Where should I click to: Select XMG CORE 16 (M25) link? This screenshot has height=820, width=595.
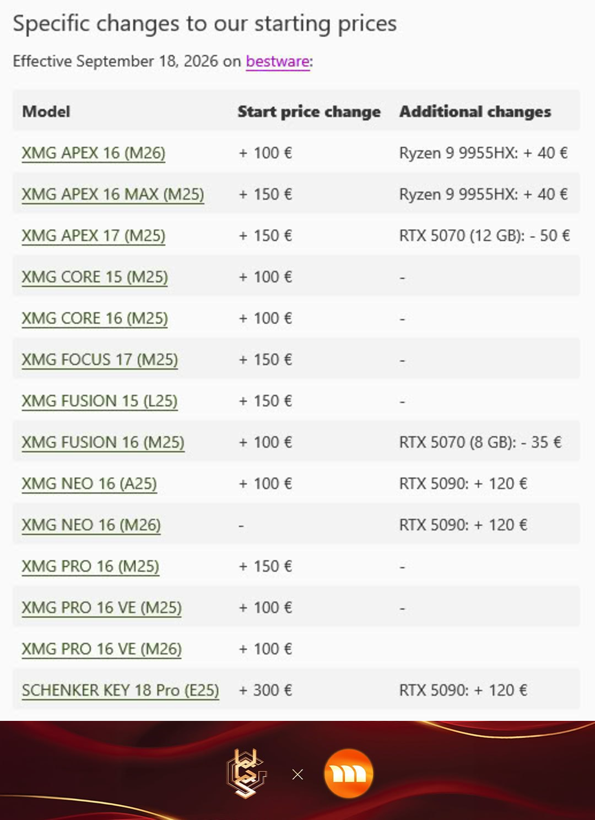pyautogui.click(x=95, y=318)
